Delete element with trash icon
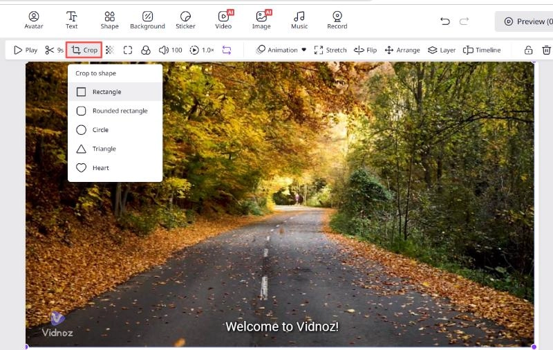This screenshot has height=350, width=553. pos(546,50)
